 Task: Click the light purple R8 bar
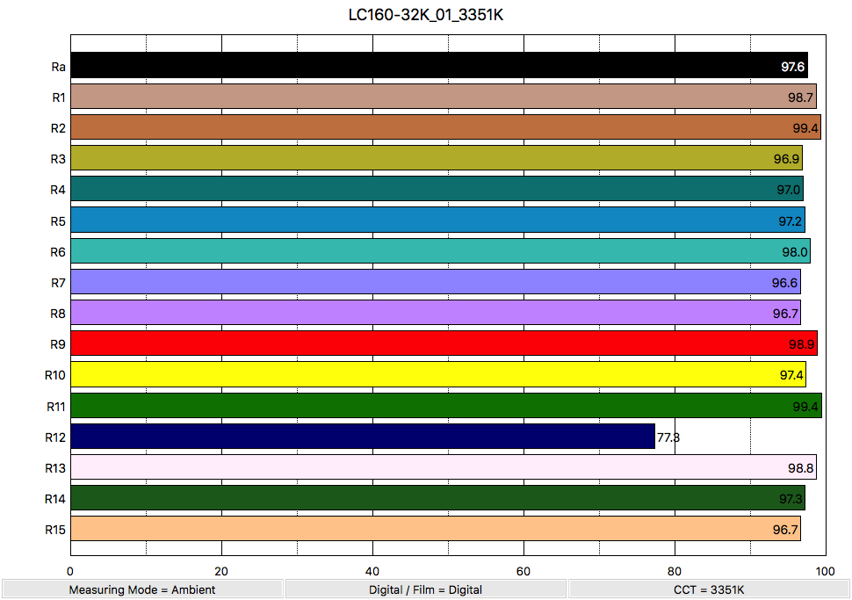435,313
